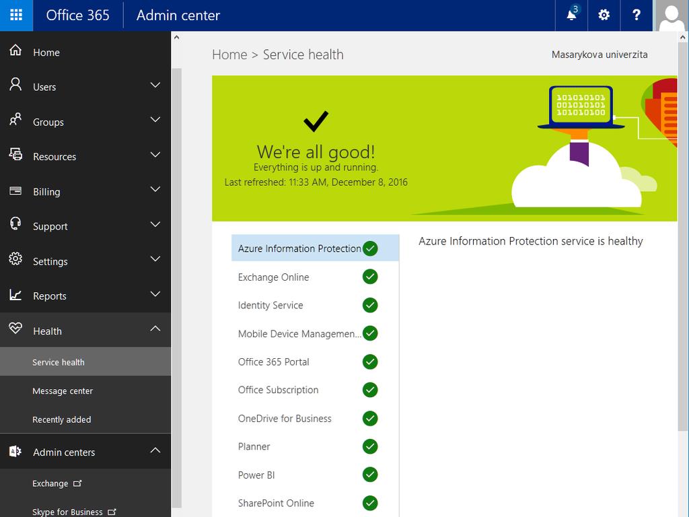Select Power BI service row
Screen dimensions: 689x517
[x=315, y=475]
